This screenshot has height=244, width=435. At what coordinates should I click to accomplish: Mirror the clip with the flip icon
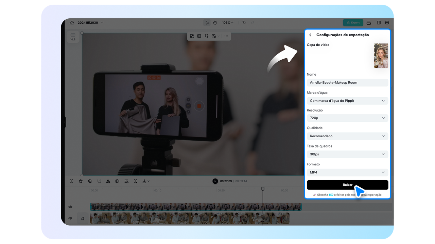click(x=108, y=181)
